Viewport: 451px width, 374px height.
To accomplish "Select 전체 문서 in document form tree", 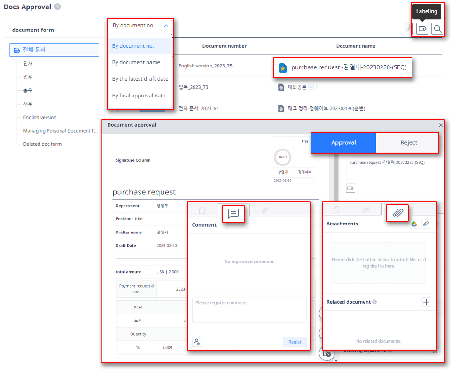I will pos(54,50).
